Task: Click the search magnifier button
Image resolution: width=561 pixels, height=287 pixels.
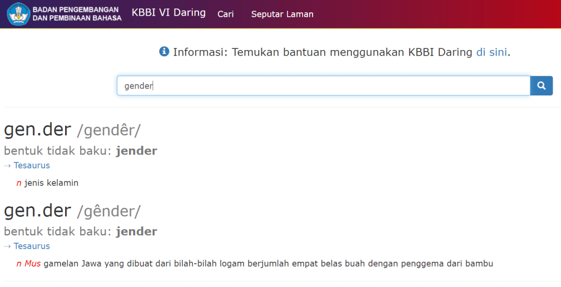Action: pyautogui.click(x=541, y=86)
